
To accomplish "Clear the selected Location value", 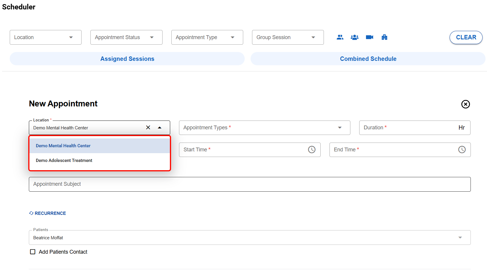I will [x=148, y=128].
